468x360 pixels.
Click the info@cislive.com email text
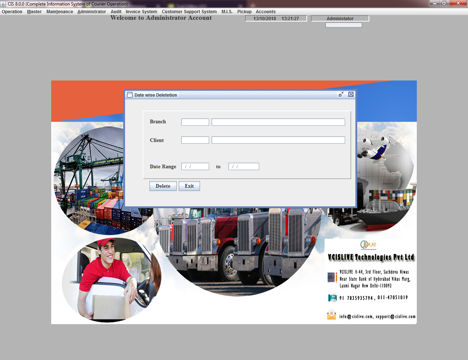[x=356, y=316]
